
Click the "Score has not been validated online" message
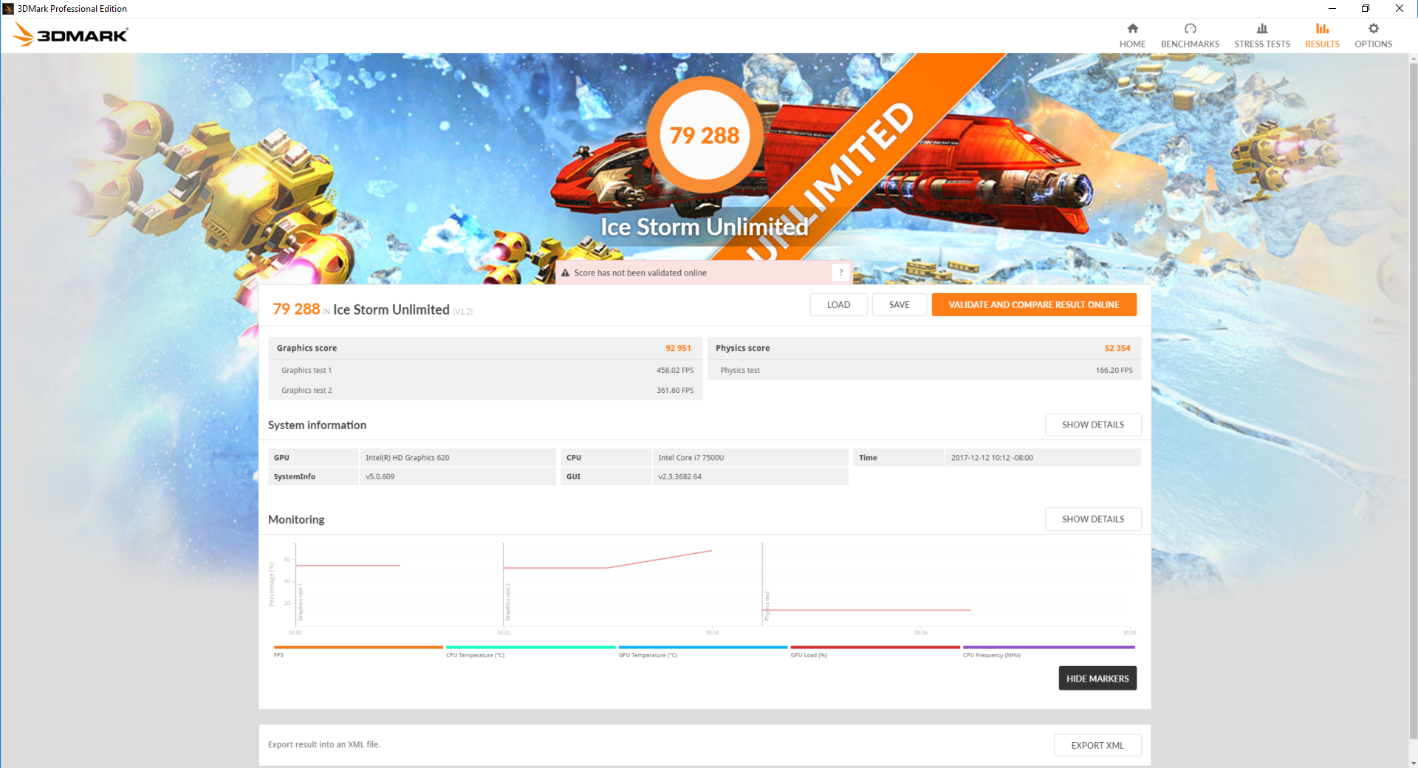click(x=640, y=273)
